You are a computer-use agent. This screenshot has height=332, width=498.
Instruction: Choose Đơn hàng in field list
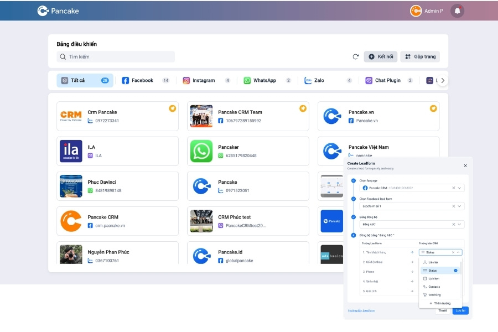point(440,295)
